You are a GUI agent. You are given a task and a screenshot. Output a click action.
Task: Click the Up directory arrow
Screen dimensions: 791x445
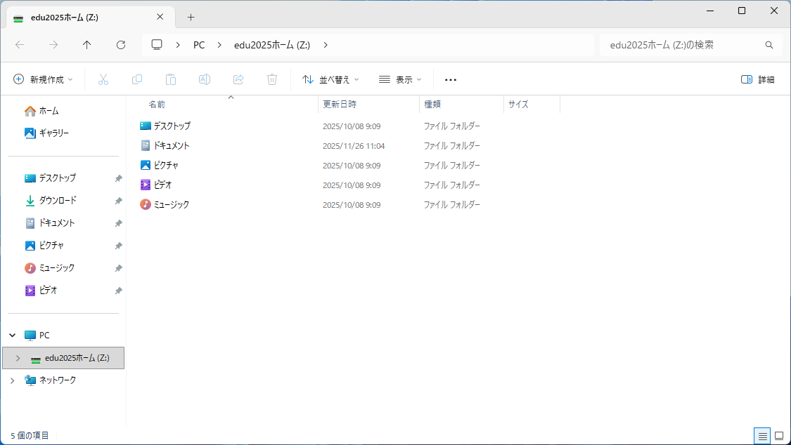pyautogui.click(x=87, y=45)
